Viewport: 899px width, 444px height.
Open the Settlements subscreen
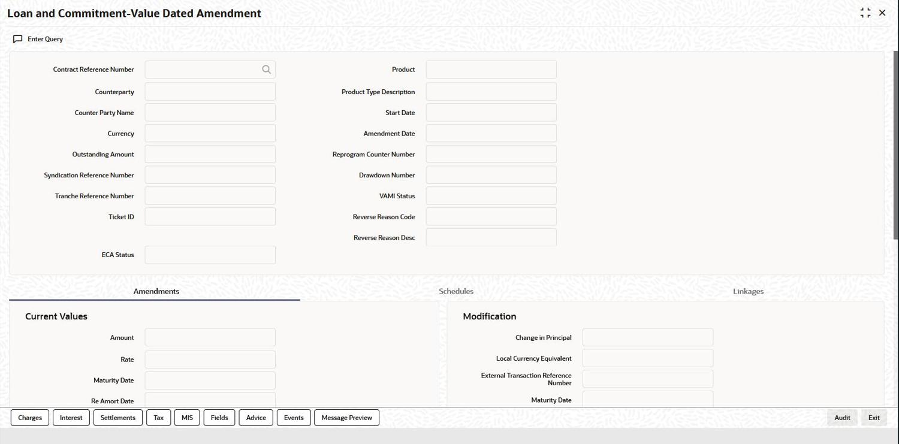pyautogui.click(x=118, y=418)
